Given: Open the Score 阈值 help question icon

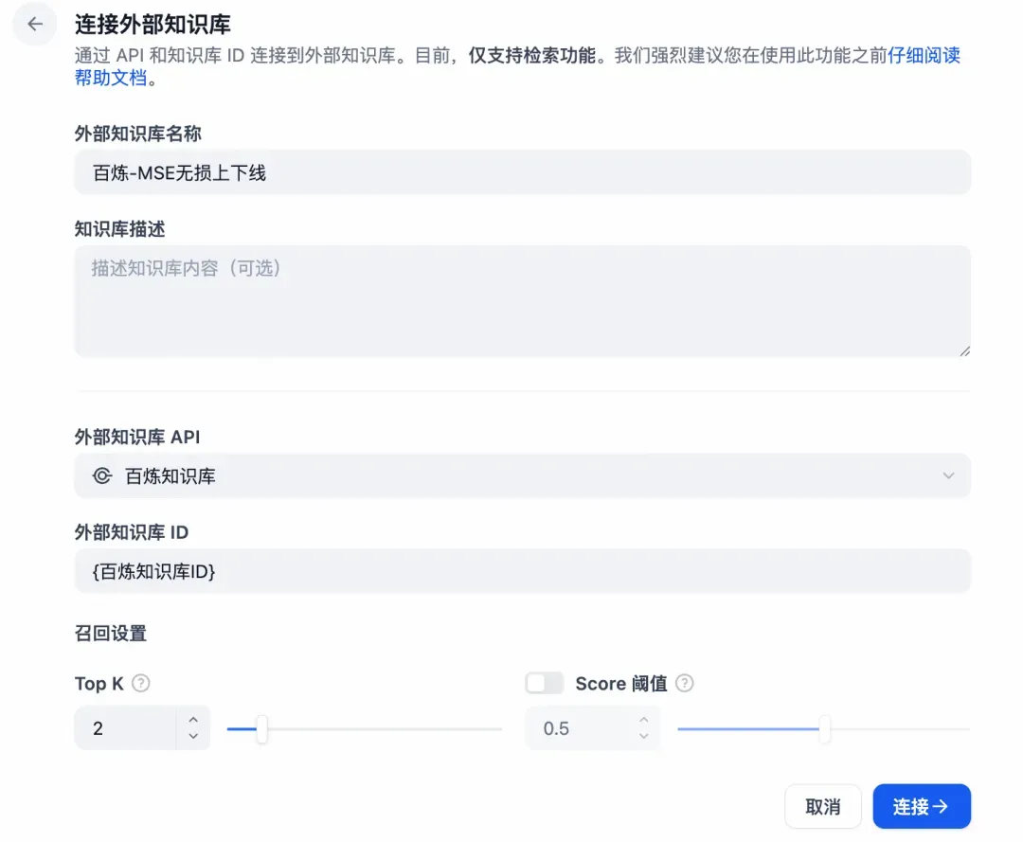Looking at the screenshot, I should pyautogui.click(x=685, y=683).
